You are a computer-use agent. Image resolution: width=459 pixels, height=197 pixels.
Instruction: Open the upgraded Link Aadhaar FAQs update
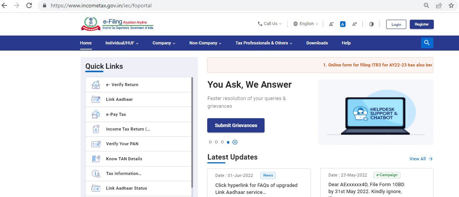pyautogui.click(x=256, y=189)
